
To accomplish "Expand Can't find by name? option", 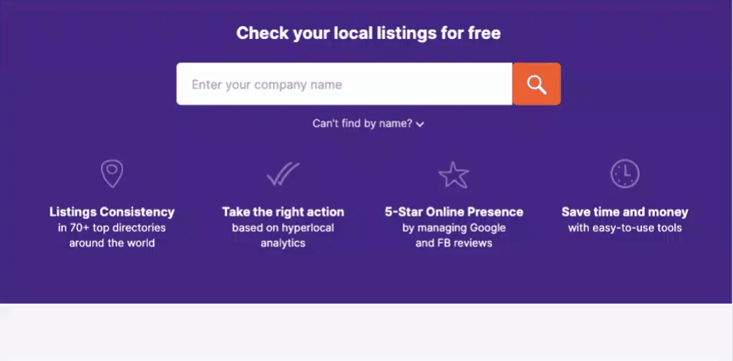I will (368, 124).
